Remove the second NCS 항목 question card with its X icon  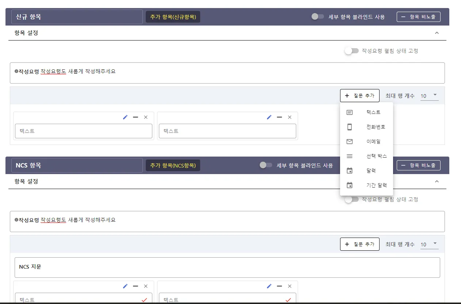(290, 286)
